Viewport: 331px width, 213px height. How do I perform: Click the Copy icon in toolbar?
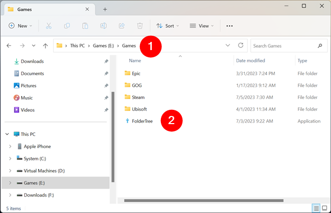(x=67, y=26)
